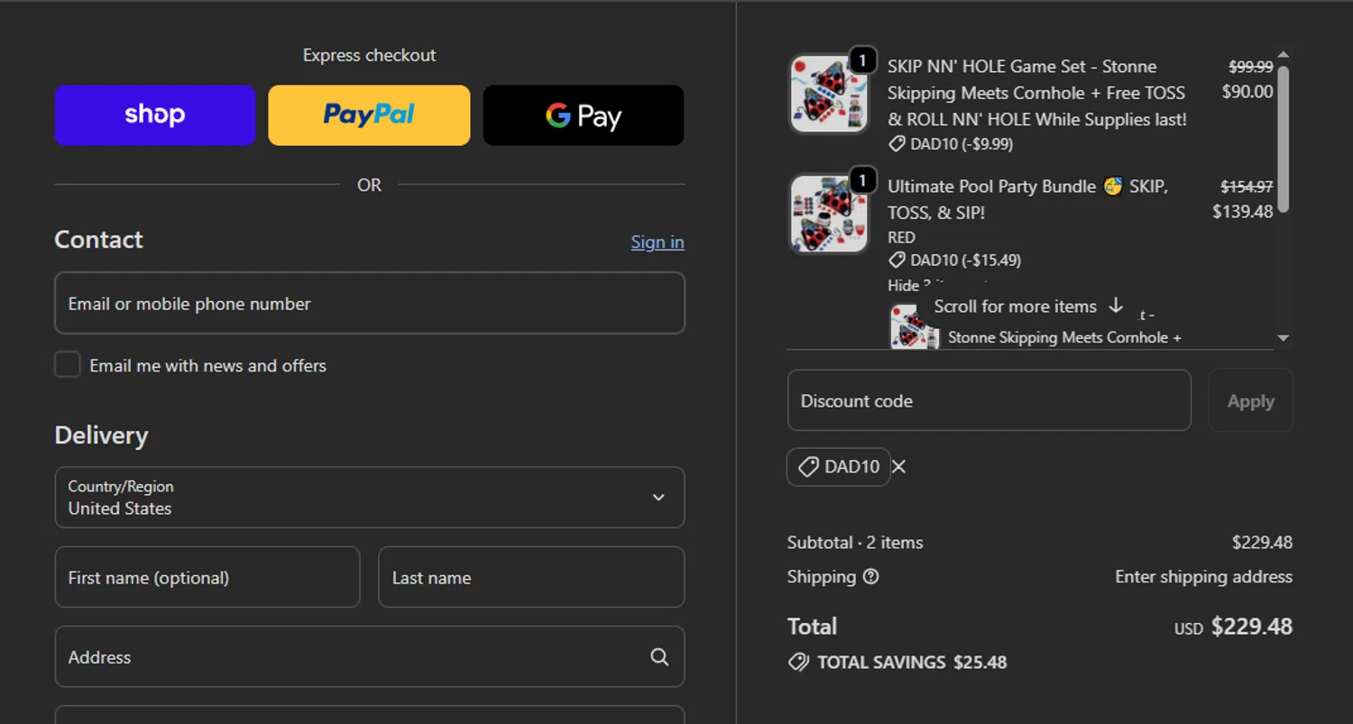
Task: Choose PayPal express checkout
Action: pos(369,115)
